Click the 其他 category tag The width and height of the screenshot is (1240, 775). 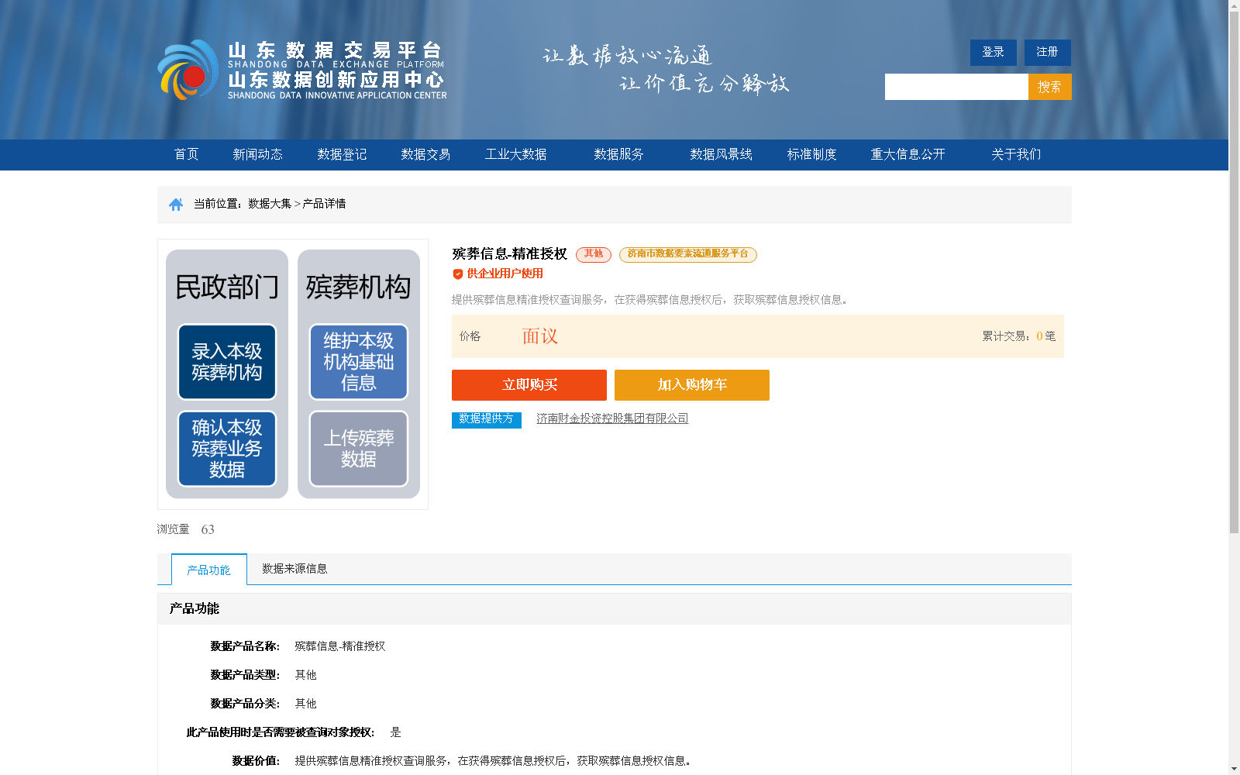click(594, 254)
